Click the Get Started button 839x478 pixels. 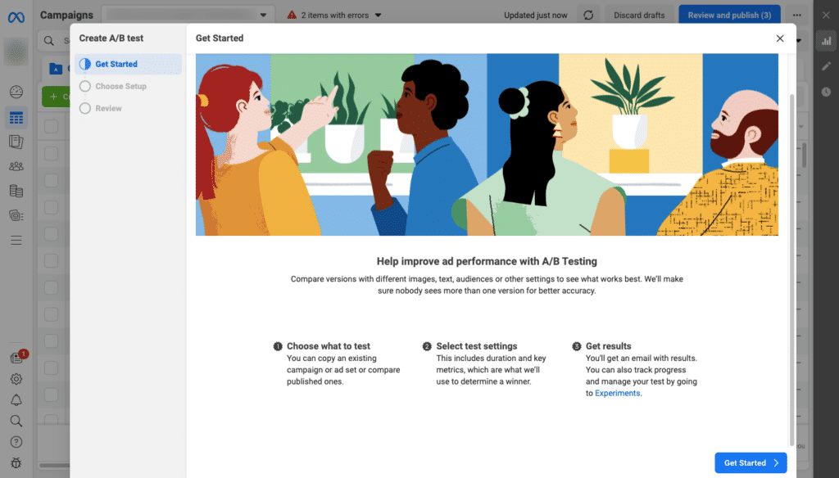pos(751,463)
